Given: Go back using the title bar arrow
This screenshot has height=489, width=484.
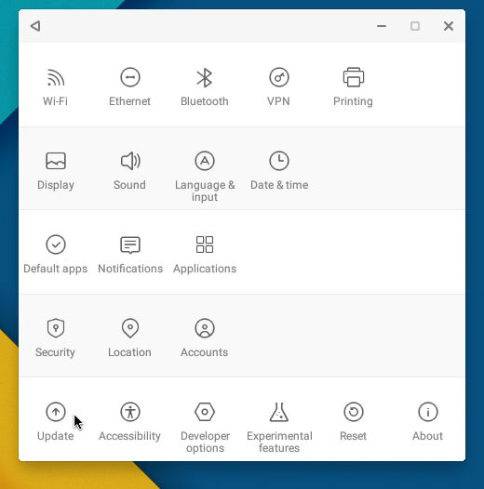Looking at the screenshot, I should click(x=35, y=26).
